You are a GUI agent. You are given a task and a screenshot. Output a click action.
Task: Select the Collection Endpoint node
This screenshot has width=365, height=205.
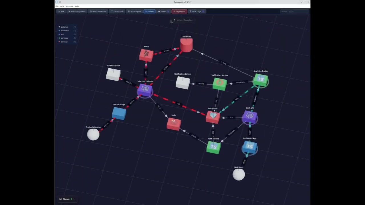[145, 90]
